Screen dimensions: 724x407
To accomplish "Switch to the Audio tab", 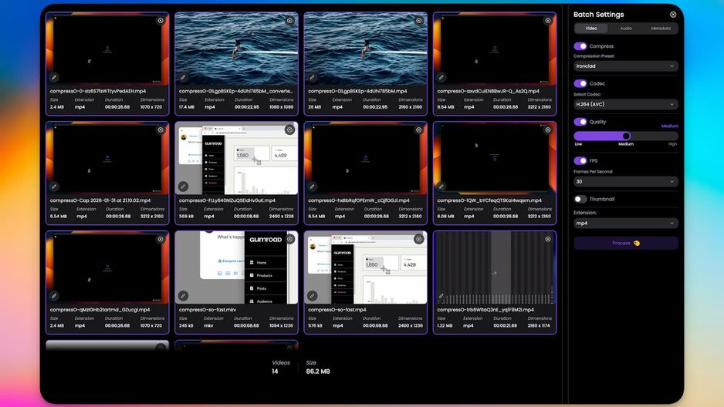I will tap(626, 29).
